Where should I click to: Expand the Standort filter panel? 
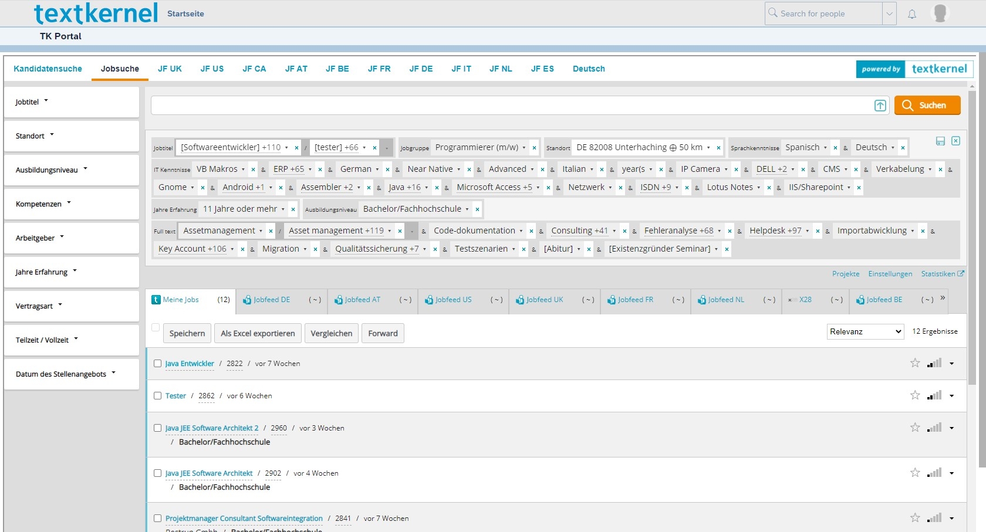[72, 136]
